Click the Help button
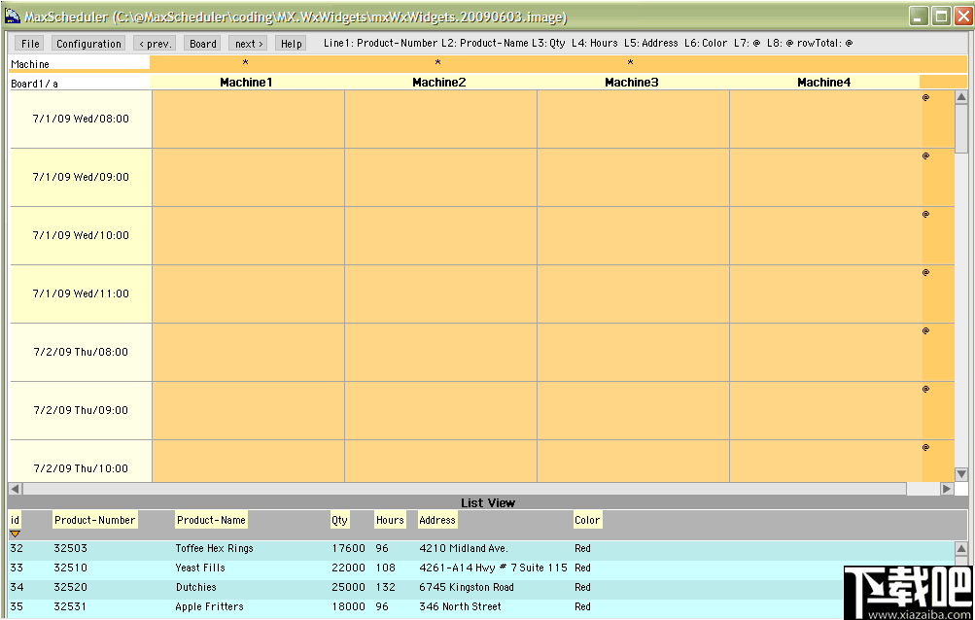 290,43
